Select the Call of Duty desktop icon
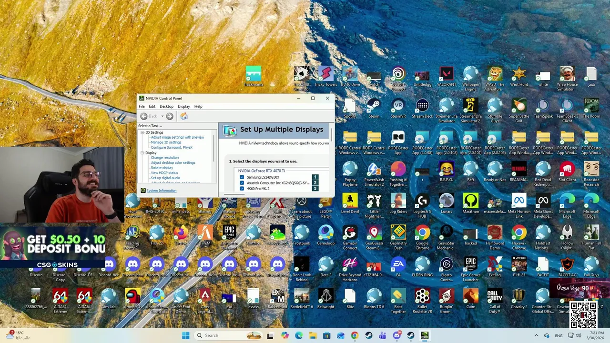 pos(495,301)
